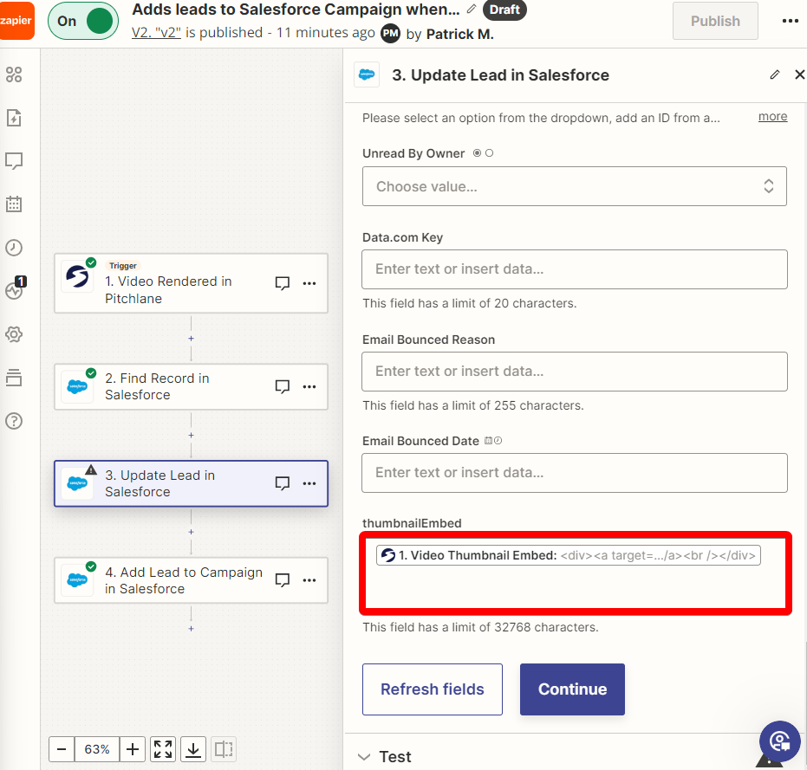
Task: Rename step 3 with pencil icon
Action: coord(775,75)
